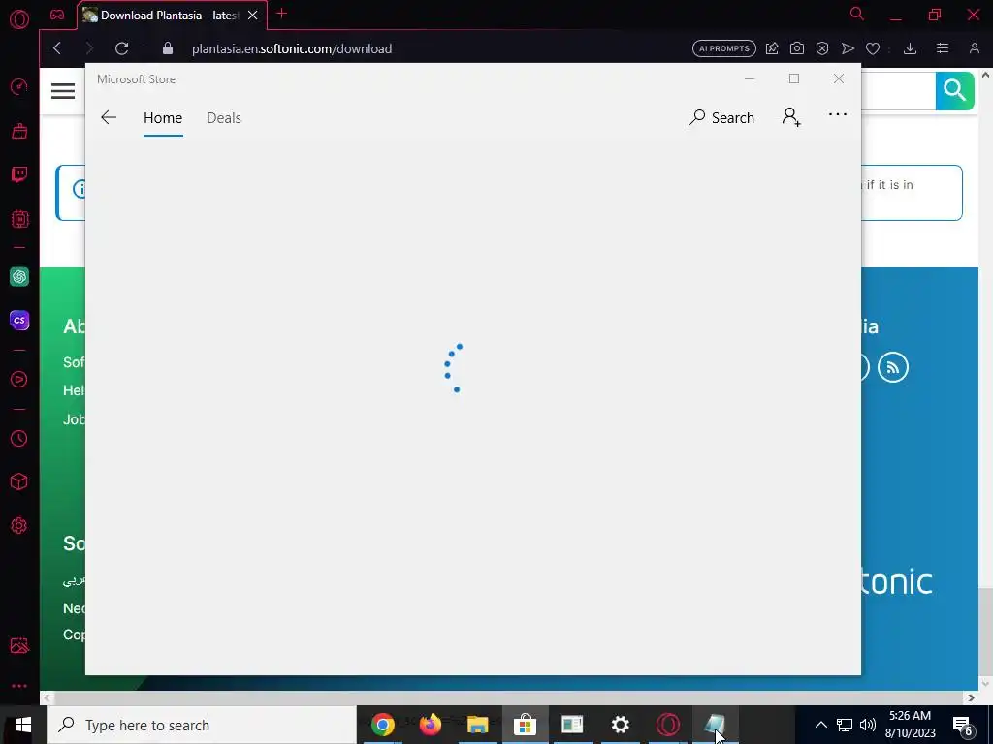Open Softonic hamburger menu
Viewport: 993px width, 744px height.
point(63,91)
